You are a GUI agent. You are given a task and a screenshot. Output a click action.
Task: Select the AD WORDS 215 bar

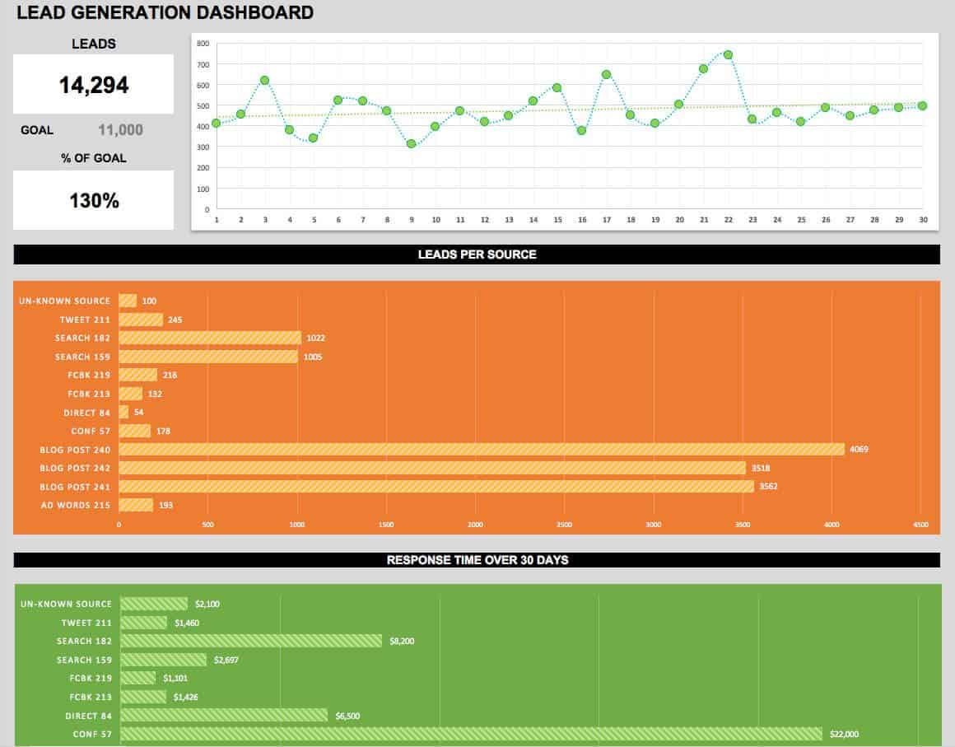[x=135, y=505]
